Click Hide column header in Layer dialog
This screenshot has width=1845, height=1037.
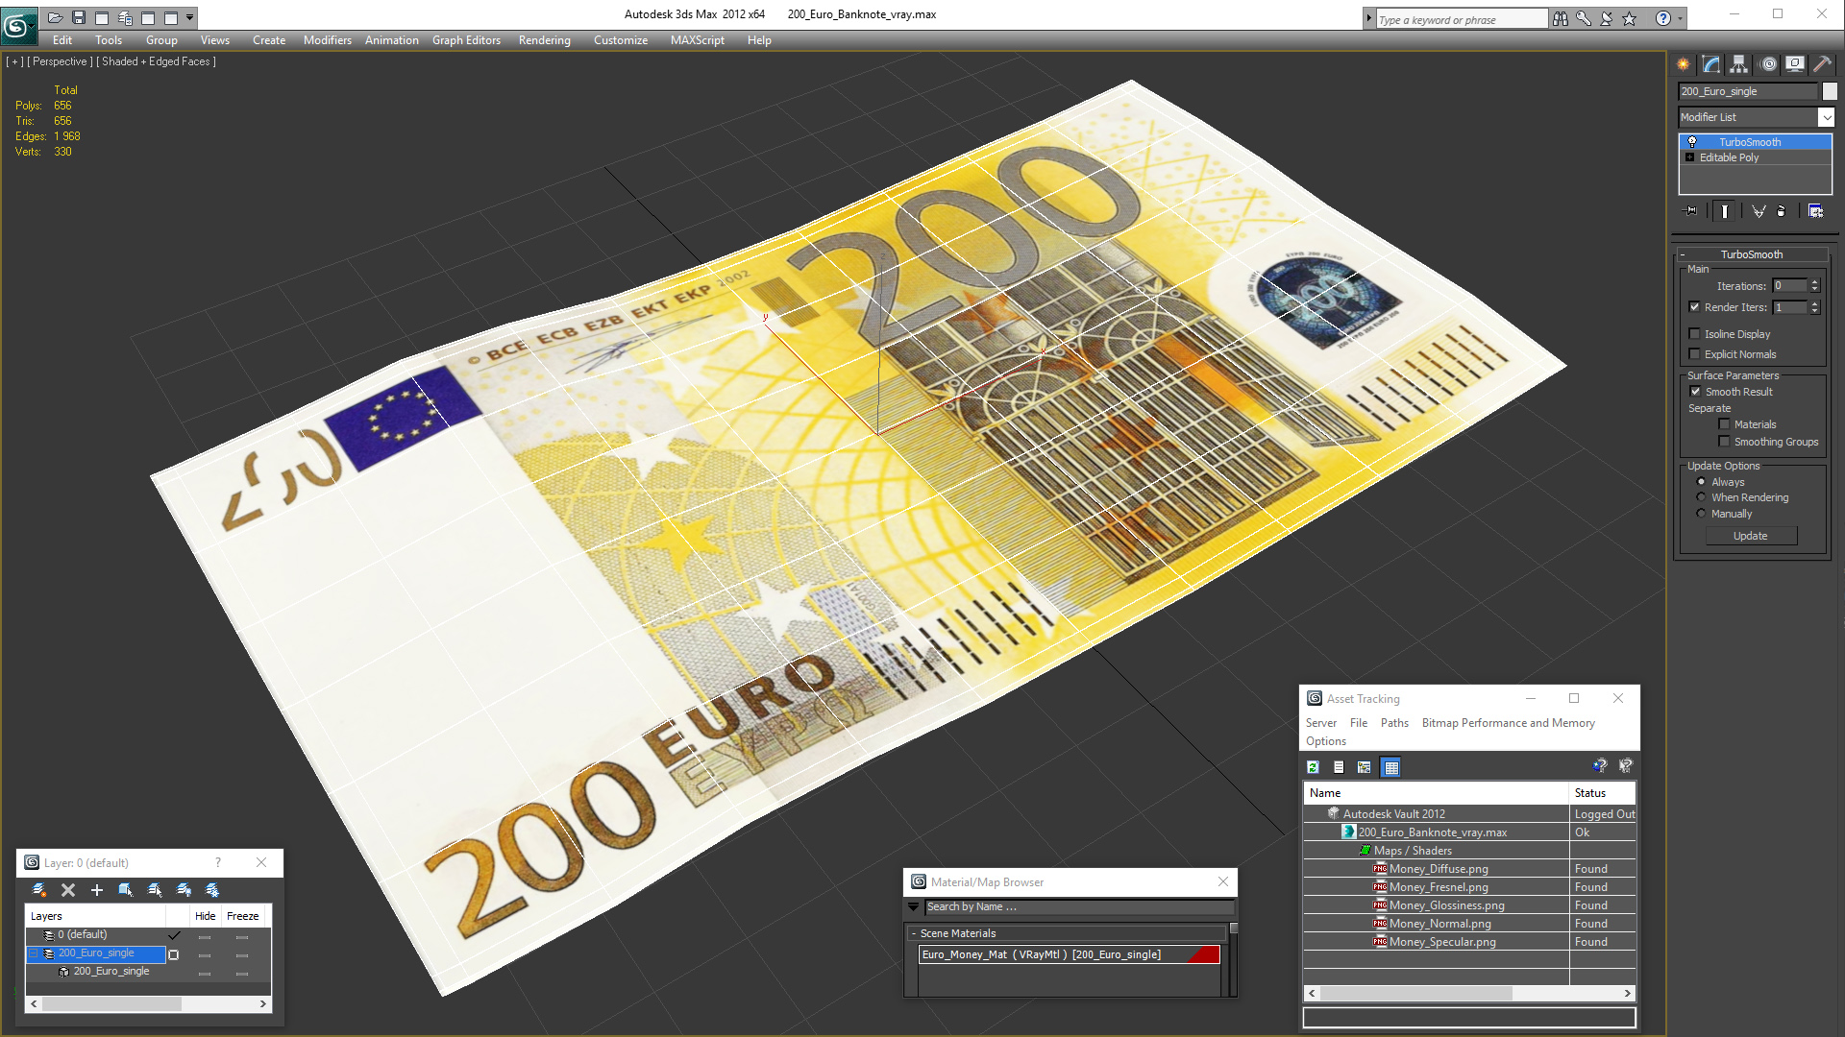click(x=205, y=916)
